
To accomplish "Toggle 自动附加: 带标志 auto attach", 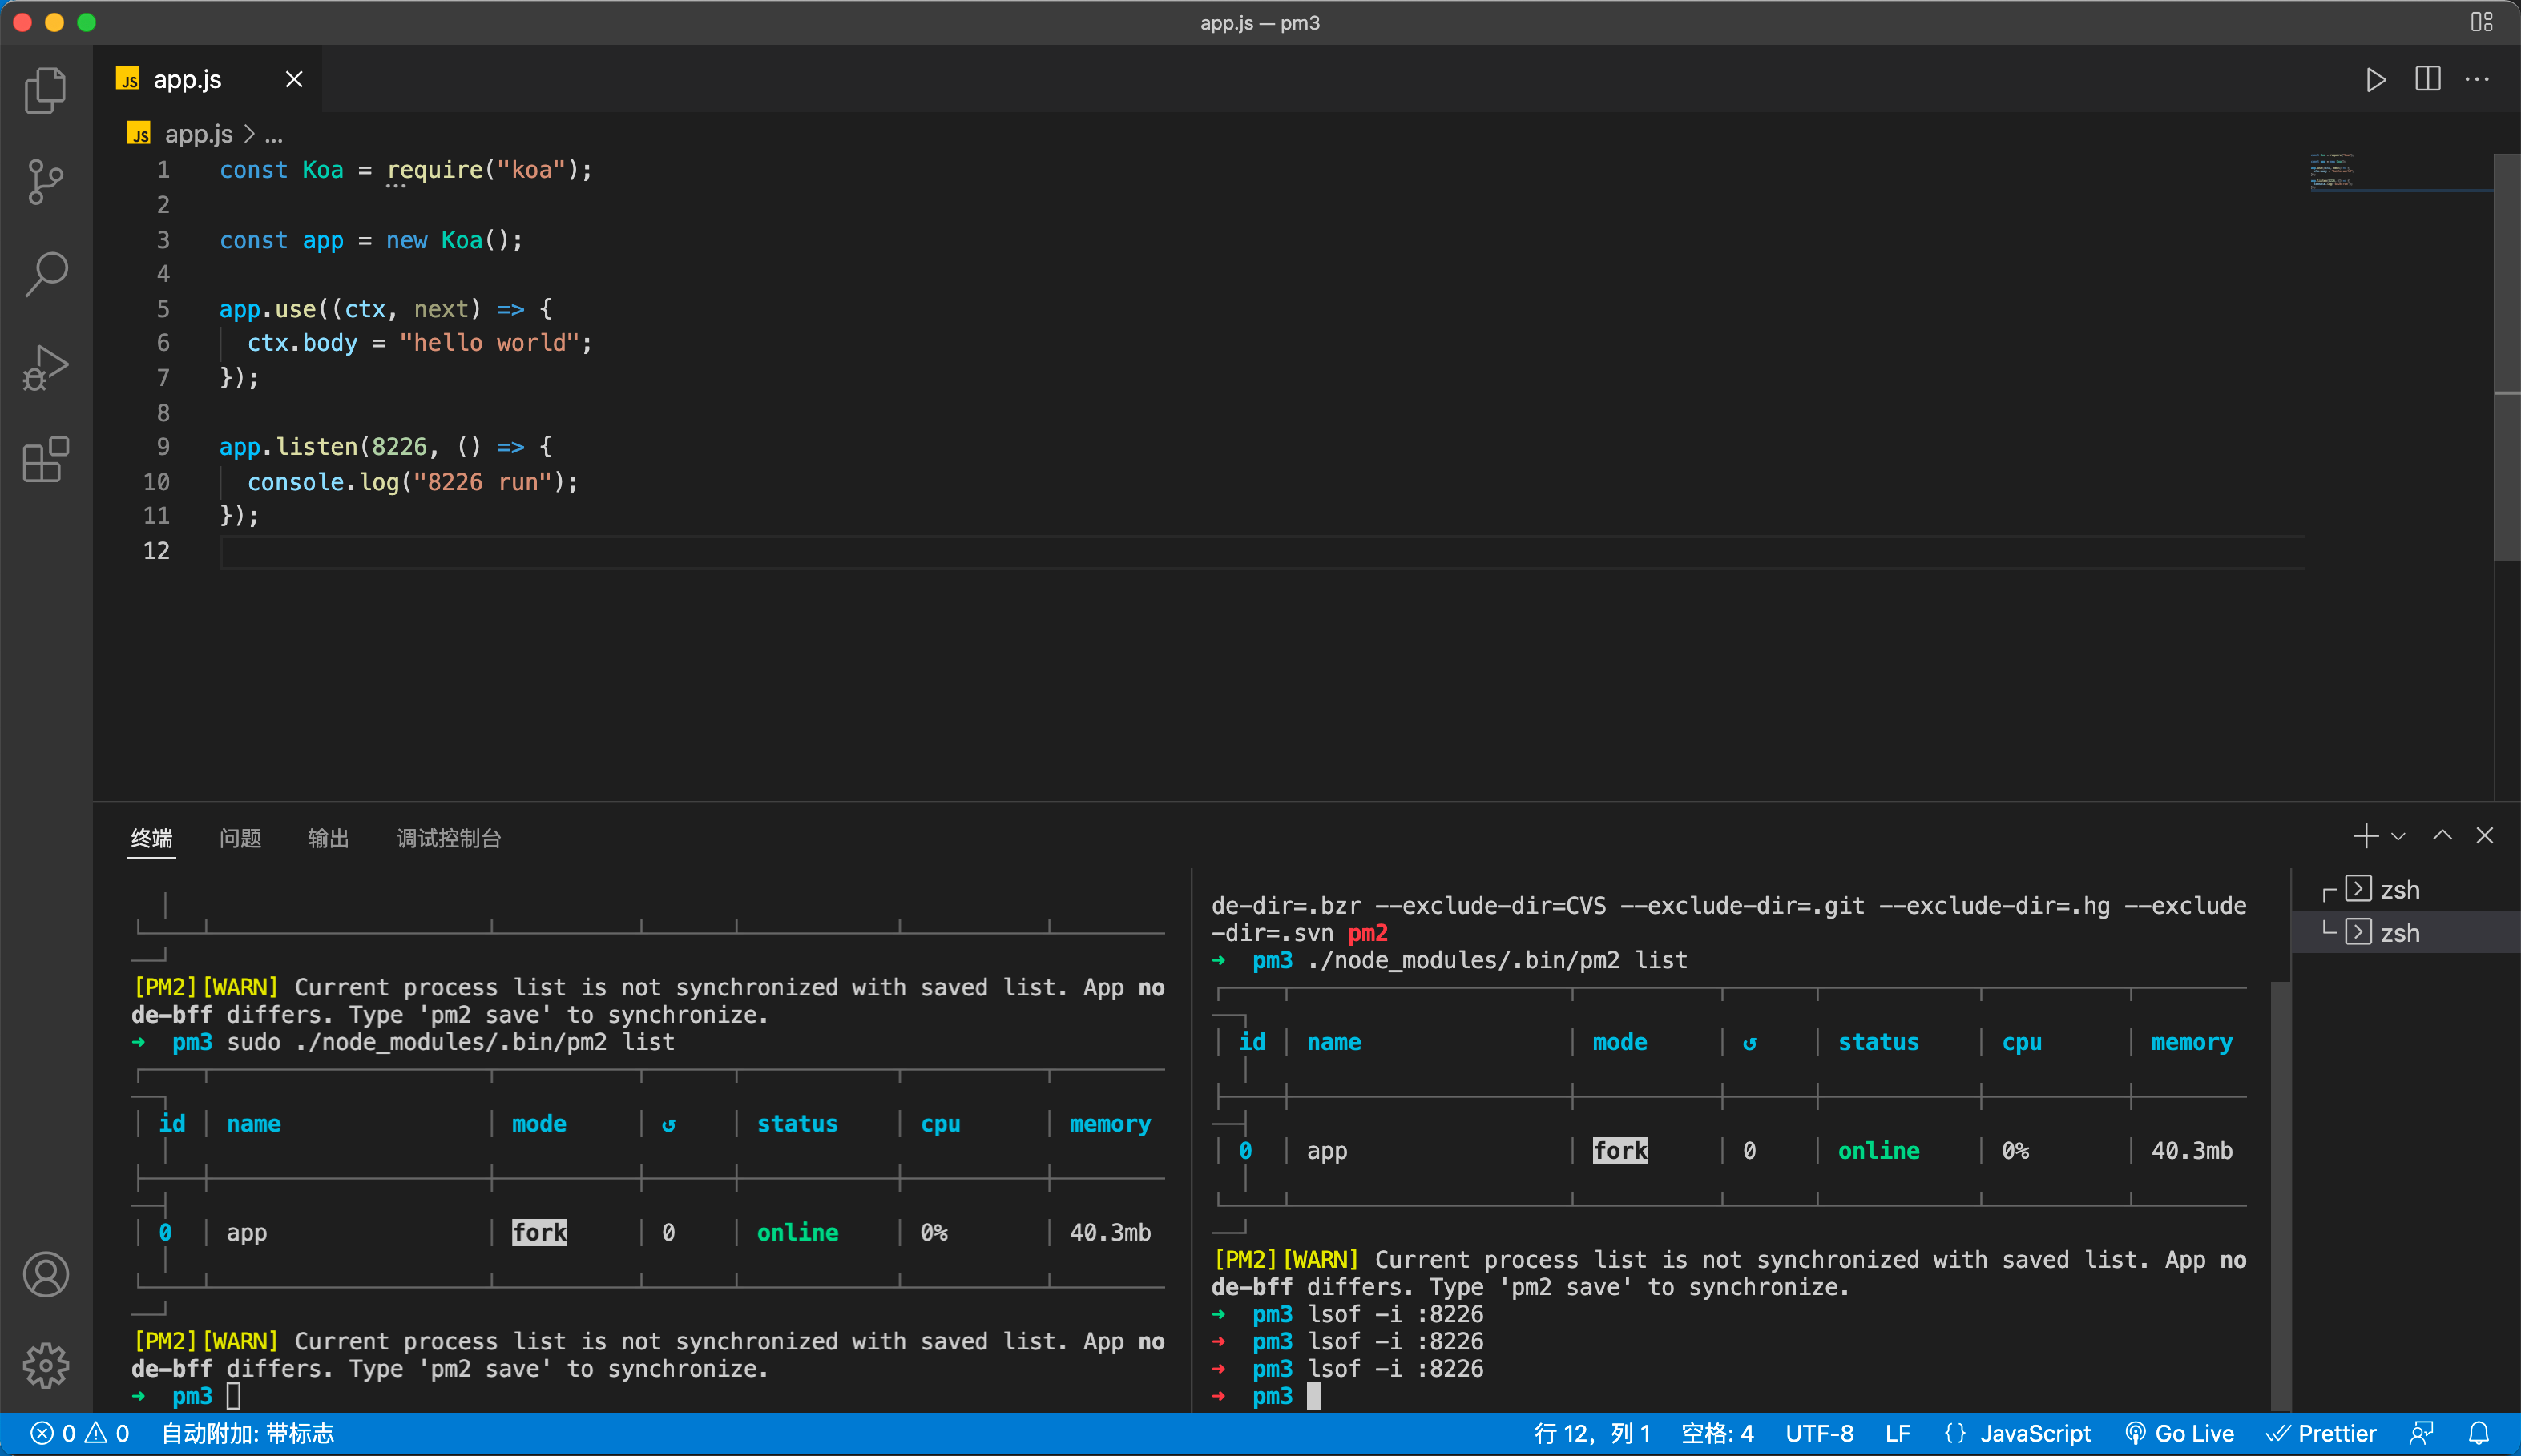I will click(x=248, y=1432).
